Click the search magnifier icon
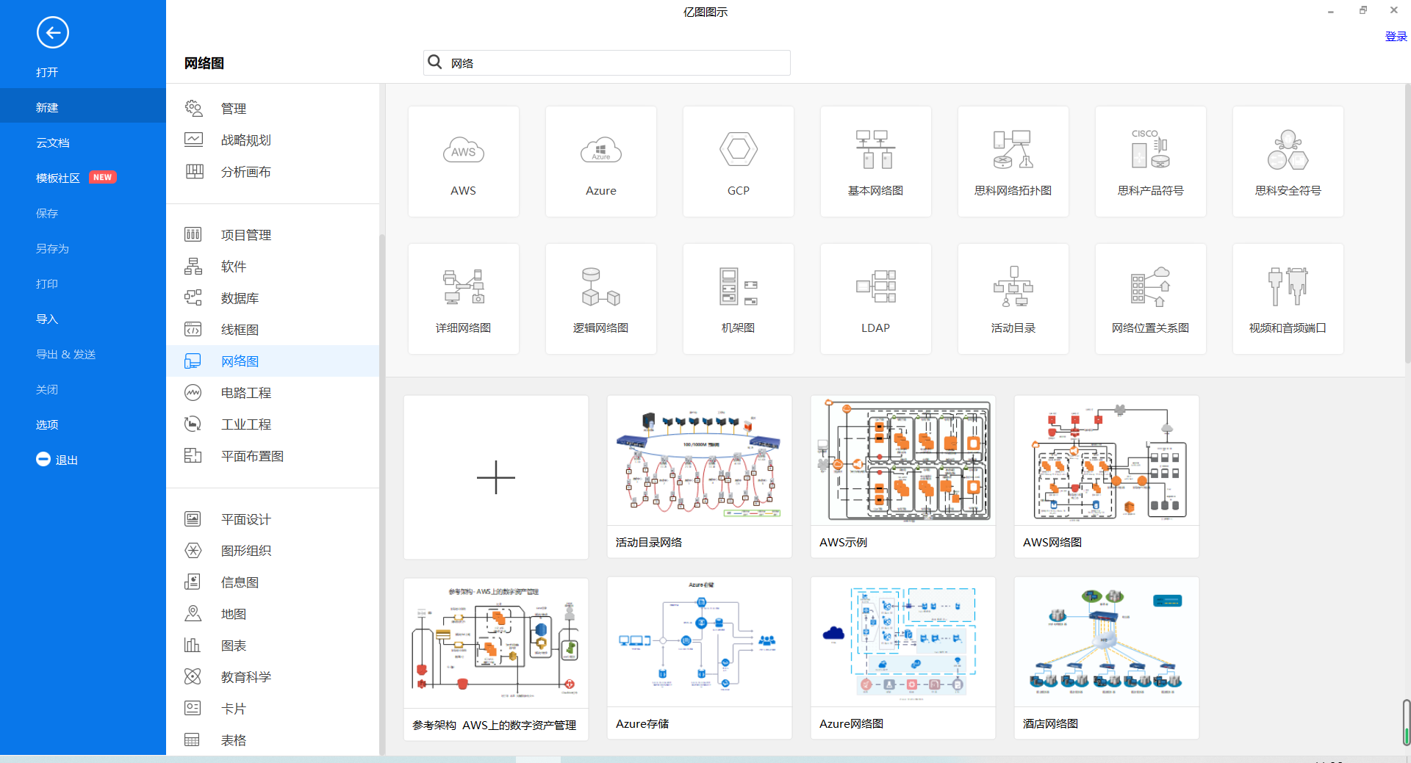 click(x=435, y=62)
